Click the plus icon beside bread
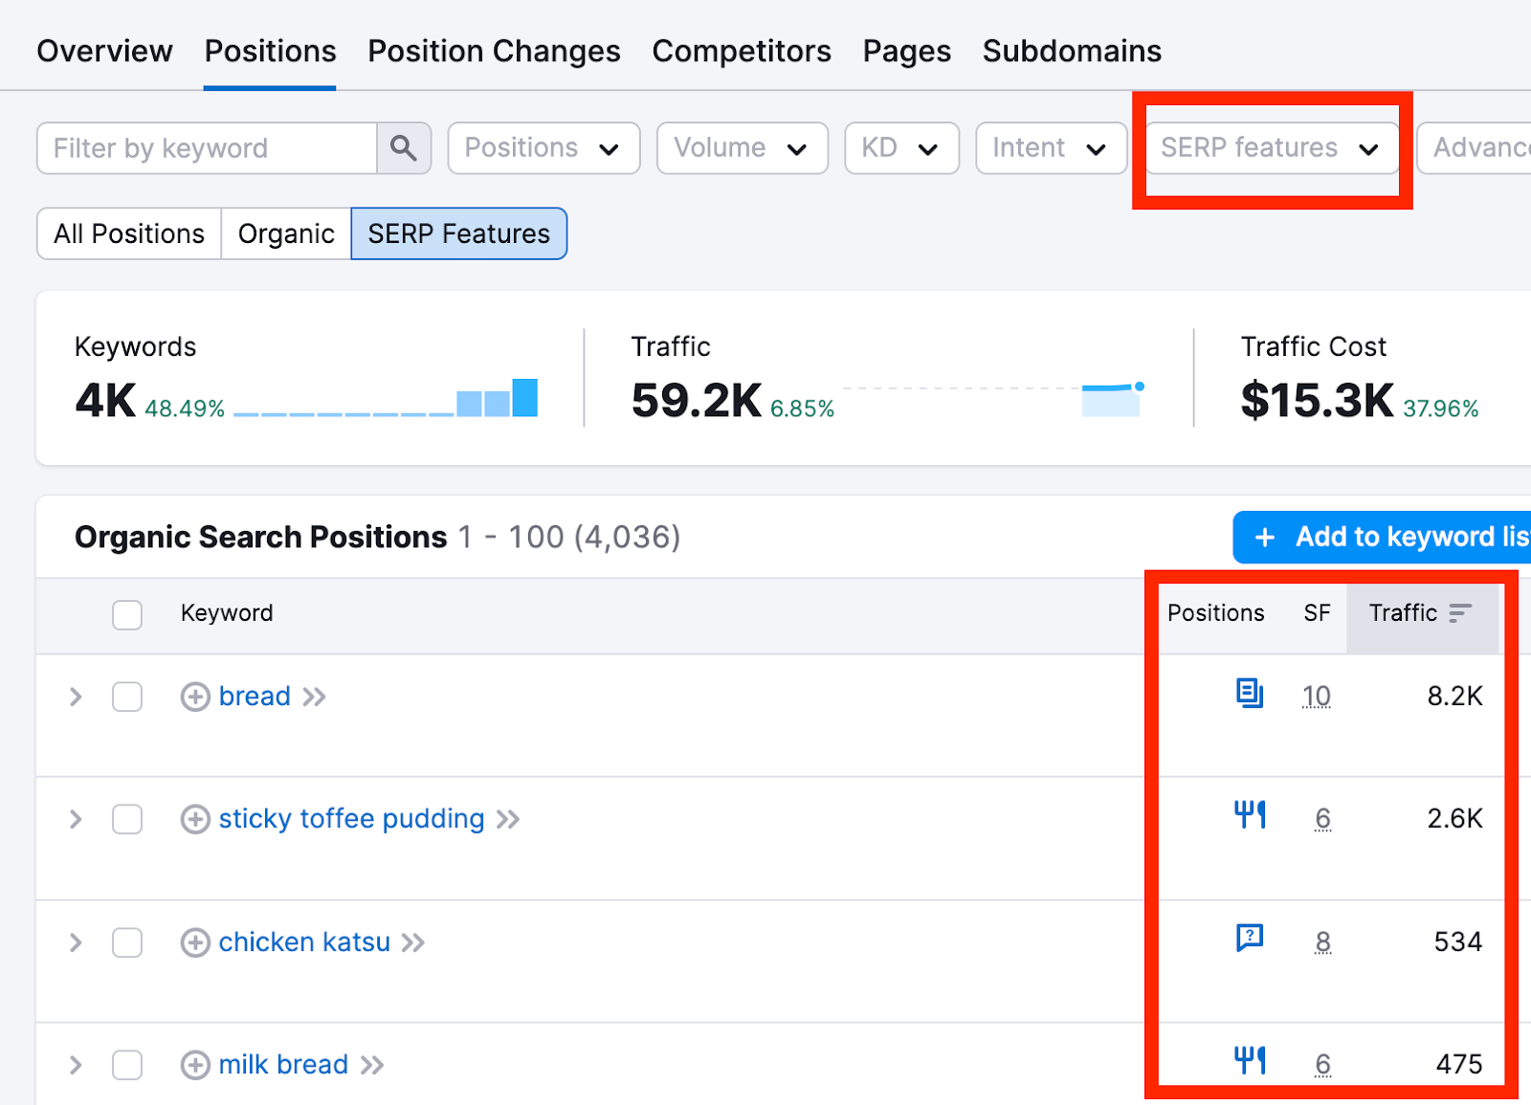Image resolution: width=1531 pixels, height=1105 pixels. pyautogui.click(x=195, y=696)
